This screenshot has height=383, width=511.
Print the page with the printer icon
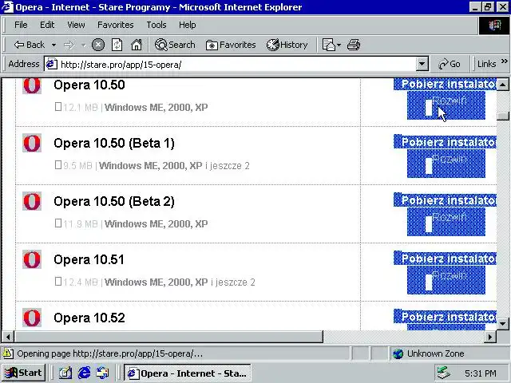point(354,45)
